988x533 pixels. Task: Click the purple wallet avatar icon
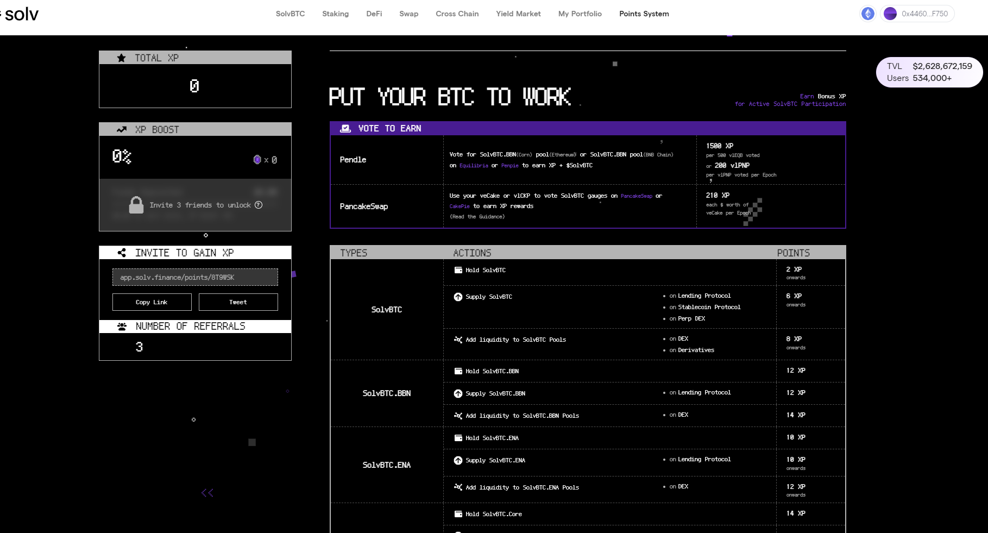[890, 14]
